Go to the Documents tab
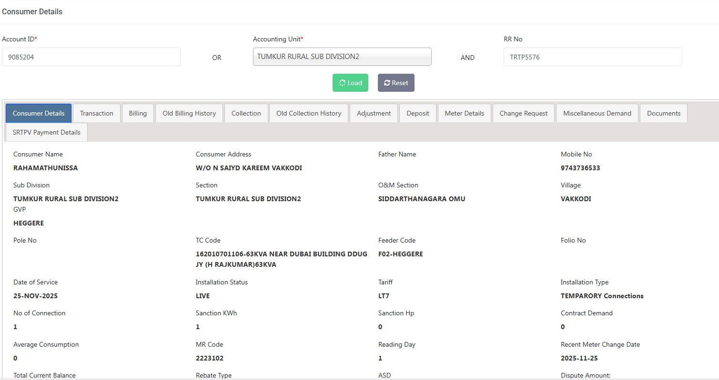 pyautogui.click(x=663, y=113)
